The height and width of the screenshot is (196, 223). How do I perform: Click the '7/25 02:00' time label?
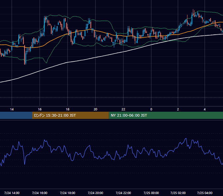coord(178,193)
